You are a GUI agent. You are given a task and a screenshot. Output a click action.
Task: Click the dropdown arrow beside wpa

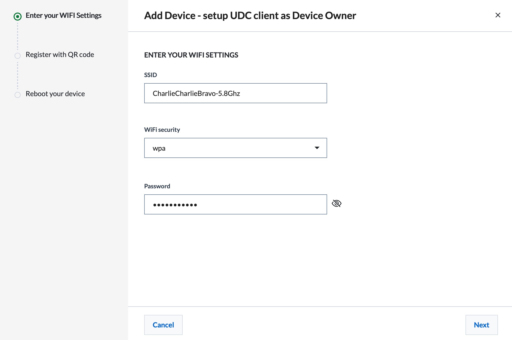click(x=317, y=148)
